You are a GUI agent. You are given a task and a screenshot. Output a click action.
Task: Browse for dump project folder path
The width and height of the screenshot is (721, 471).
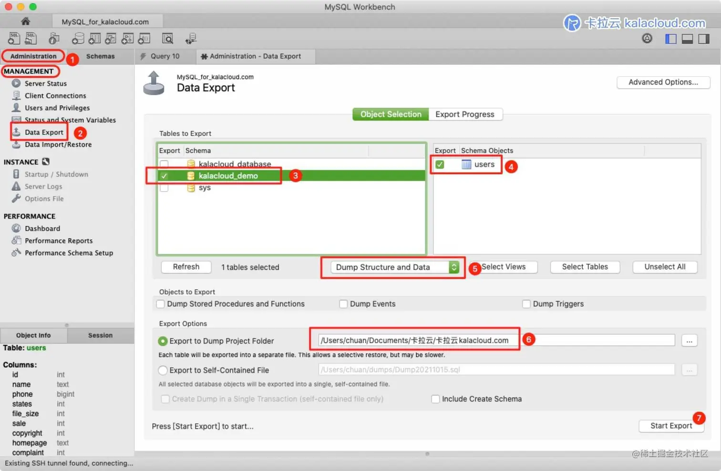click(x=690, y=341)
